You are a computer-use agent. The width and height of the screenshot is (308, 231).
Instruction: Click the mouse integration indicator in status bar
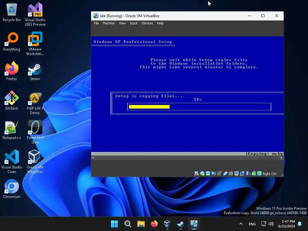click(x=254, y=174)
